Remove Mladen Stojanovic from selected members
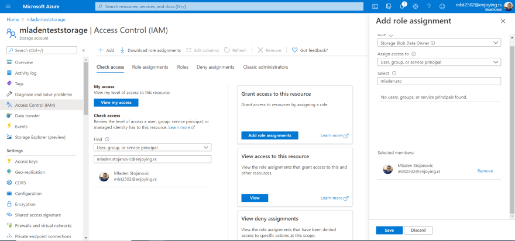 tap(485, 171)
